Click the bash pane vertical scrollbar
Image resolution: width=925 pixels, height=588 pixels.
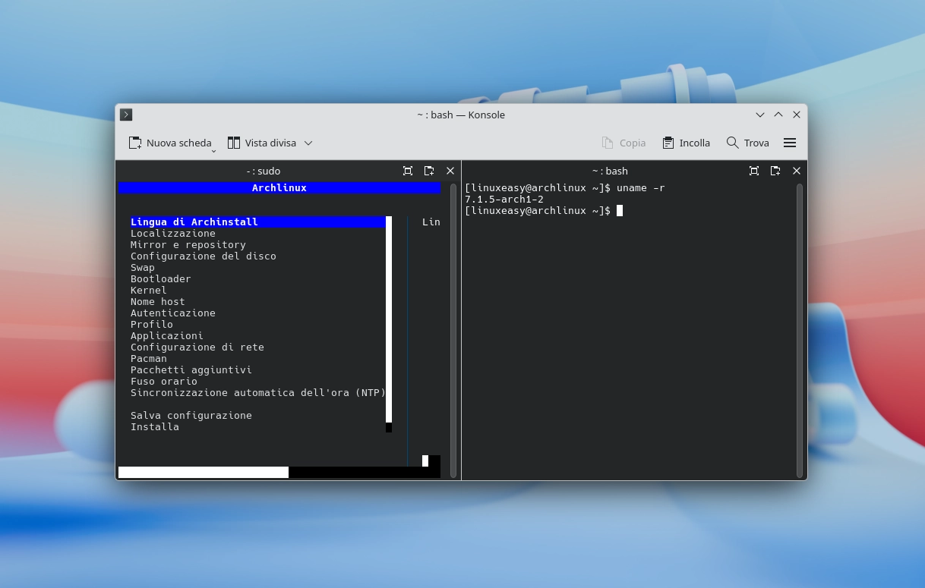click(800, 330)
